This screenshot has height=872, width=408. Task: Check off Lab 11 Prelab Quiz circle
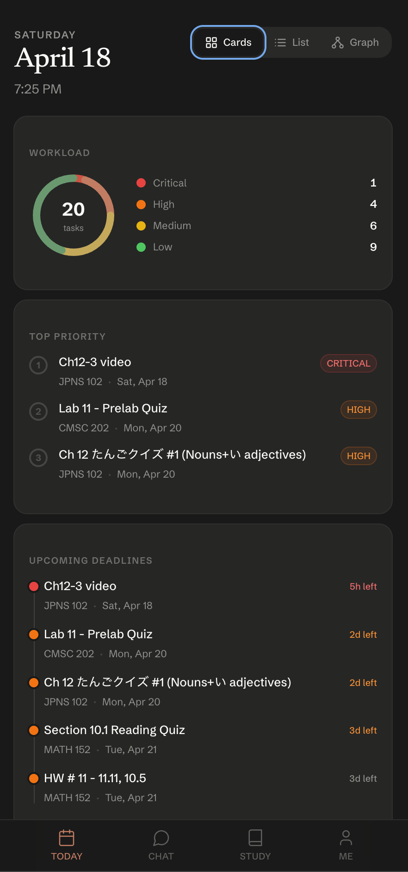tap(38, 411)
